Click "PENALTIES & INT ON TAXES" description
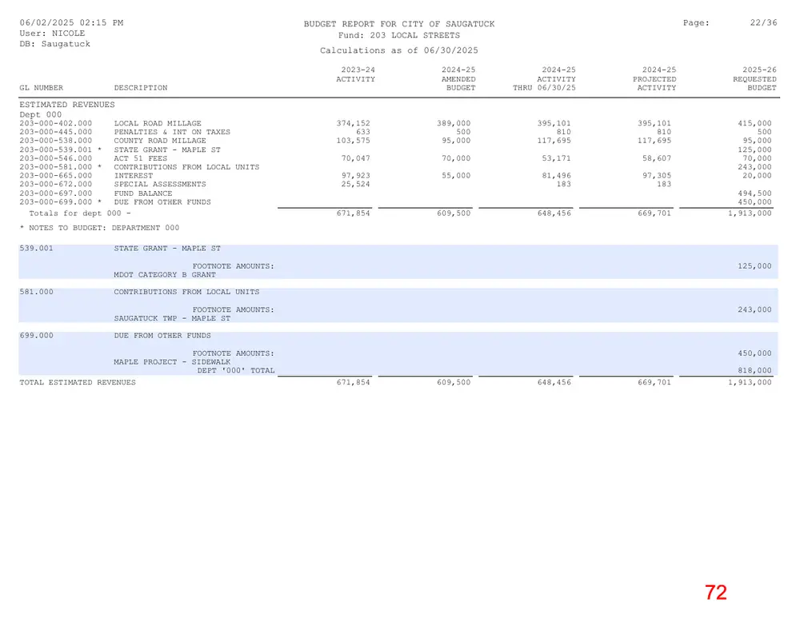Image resolution: width=800 pixels, height=618 pixels. pos(172,132)
